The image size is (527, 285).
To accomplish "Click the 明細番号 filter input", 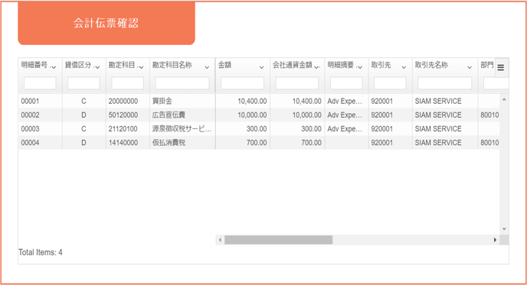I will coord(40,83).
